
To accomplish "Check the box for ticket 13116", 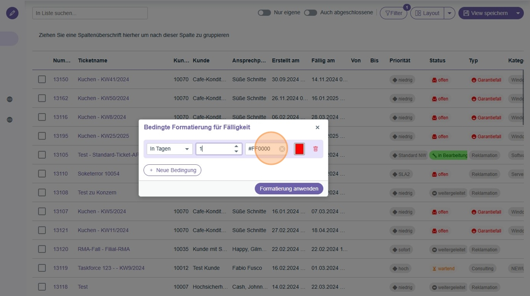I will 42,117.
